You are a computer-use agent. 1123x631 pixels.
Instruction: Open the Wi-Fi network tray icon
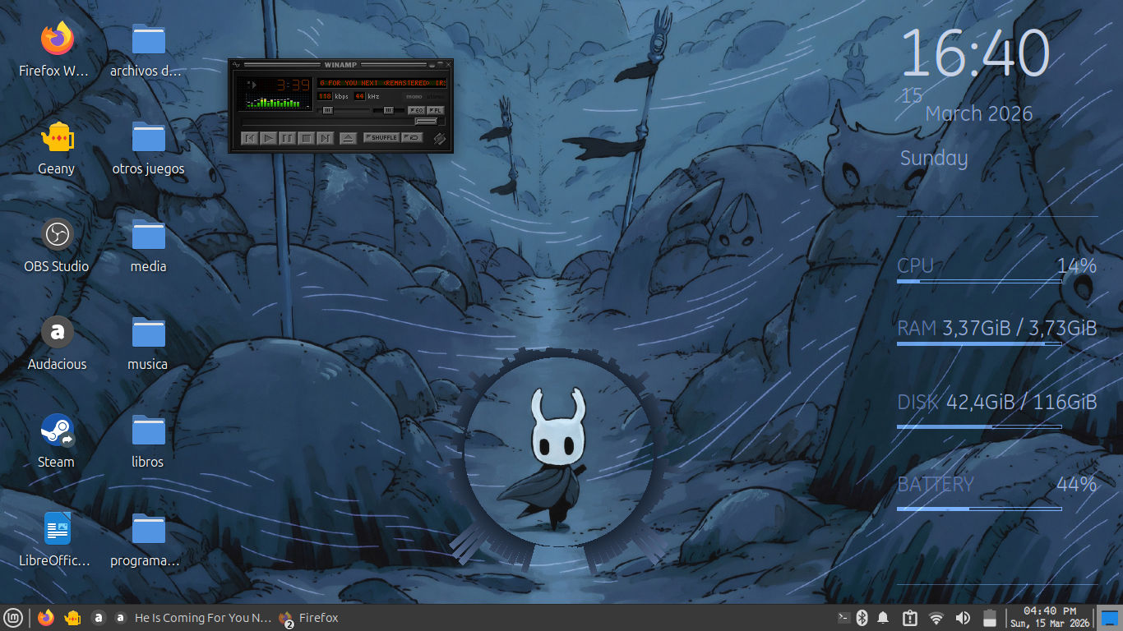click(936, 618)
